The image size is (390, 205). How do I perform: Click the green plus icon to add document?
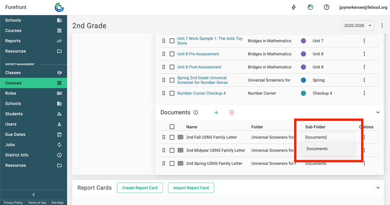tap(216, 112)
